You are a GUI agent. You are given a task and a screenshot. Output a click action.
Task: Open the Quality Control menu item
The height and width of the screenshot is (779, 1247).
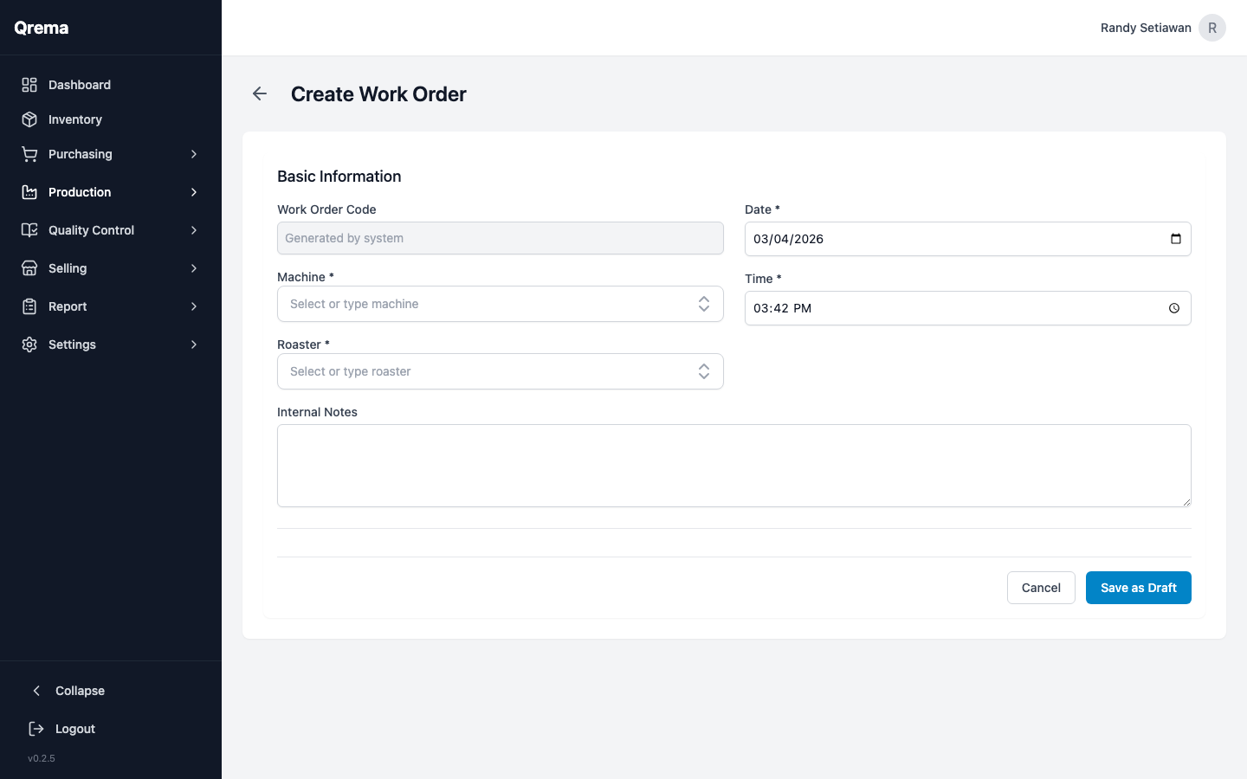(x=91, y=230)
